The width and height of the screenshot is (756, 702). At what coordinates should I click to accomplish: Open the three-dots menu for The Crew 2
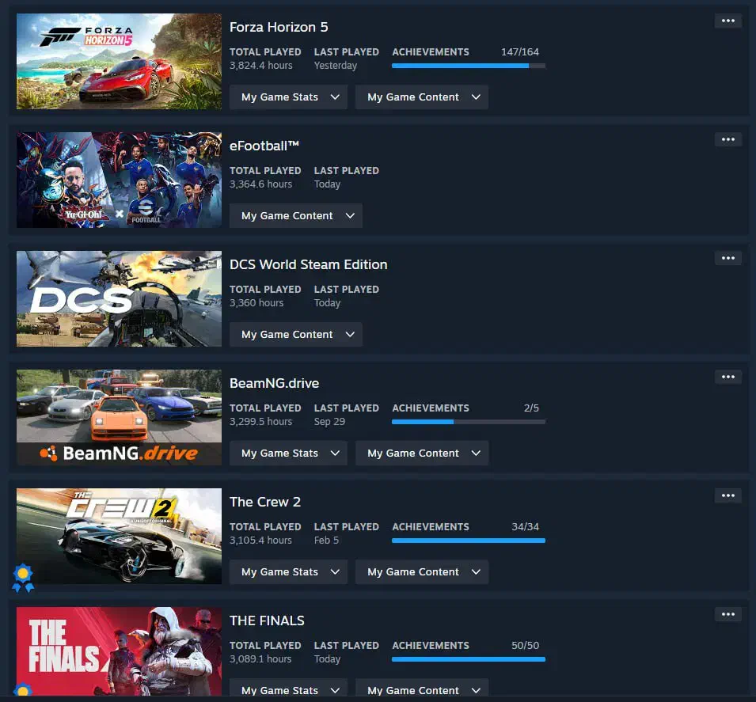pos(728,495)
